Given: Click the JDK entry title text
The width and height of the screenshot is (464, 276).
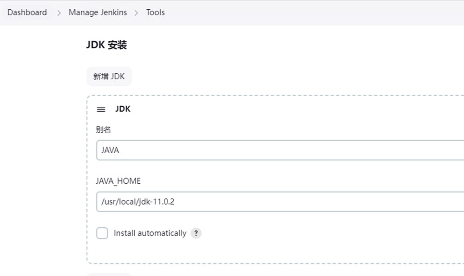Looking at the screenshot, I should 123,109.
